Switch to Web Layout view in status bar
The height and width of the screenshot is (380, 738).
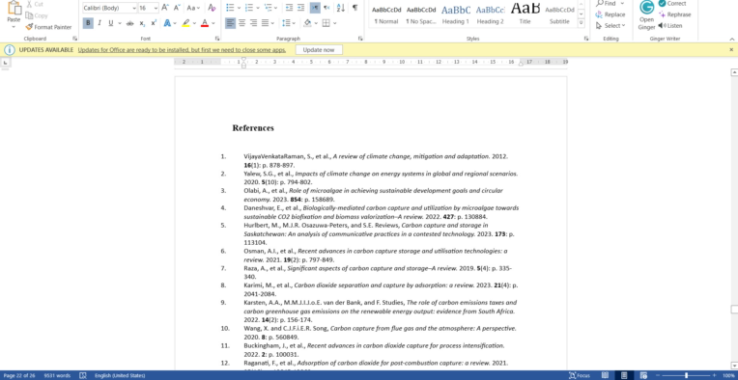(x=643, y=375)
